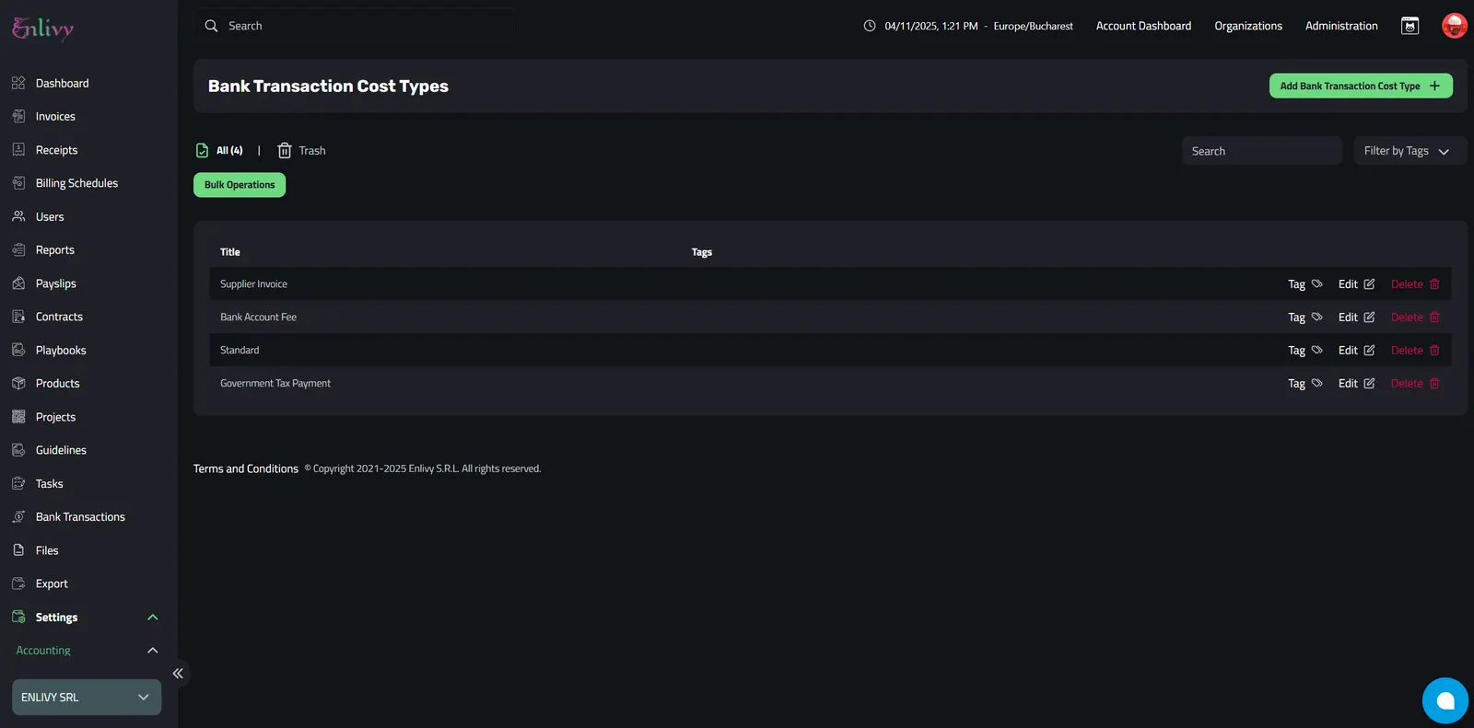The width and height of the screenshot is (1474, 728).
Task: Open Terms and Conditions link
Action: point(246,468)
